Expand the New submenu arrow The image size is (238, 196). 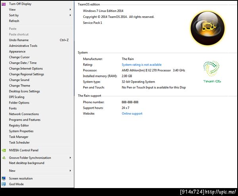click(x=70, y=171)
